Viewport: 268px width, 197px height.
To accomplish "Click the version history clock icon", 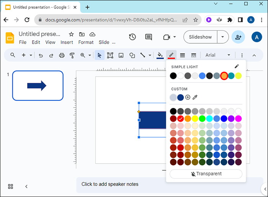I will coord(132,37).
